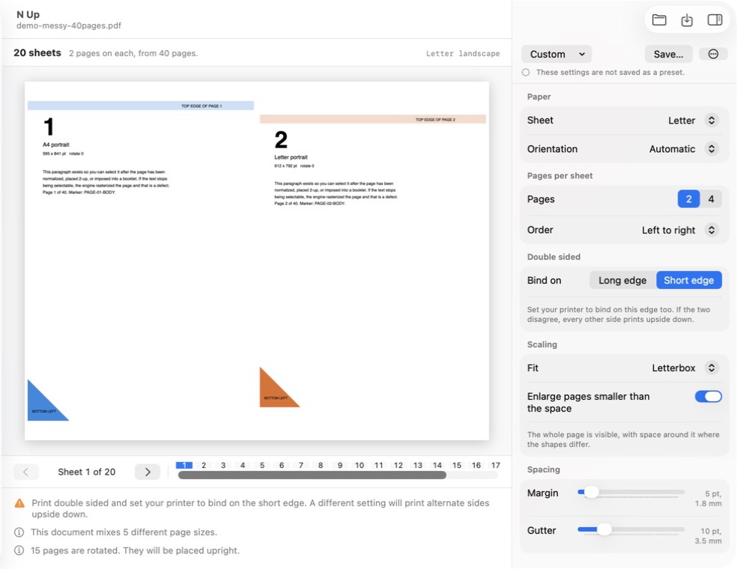
Task: Click the Save... preset button
Action: [x=668, y=54]
